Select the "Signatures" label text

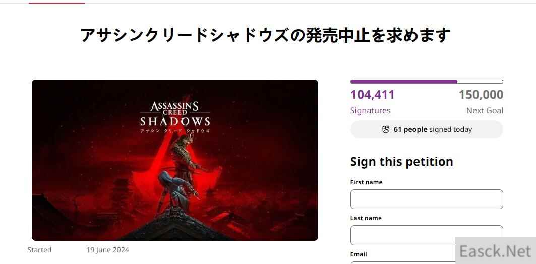[370, 110]
